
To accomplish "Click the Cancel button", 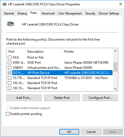I will point(91,132).
